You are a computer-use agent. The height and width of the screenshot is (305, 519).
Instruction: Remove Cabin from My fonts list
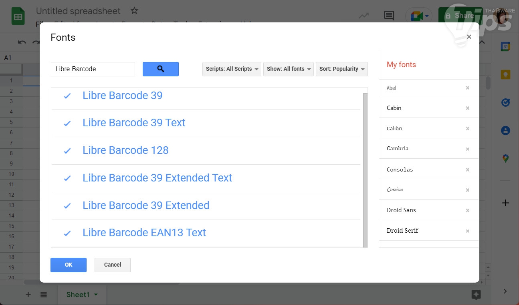tap(467, 108)
